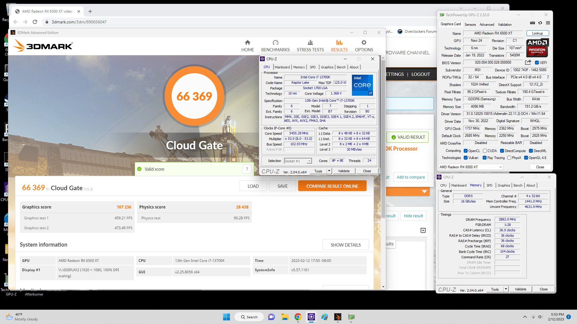Go to STRESS TESTS in 3DMark
577x324 pixels.
(310, 46)
